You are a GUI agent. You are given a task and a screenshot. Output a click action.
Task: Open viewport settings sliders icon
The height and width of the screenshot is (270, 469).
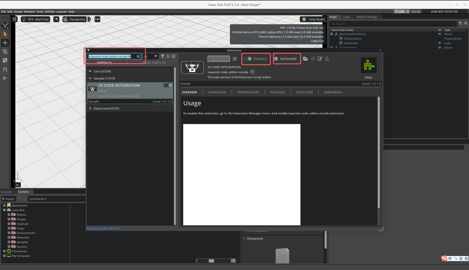[14, 19]
